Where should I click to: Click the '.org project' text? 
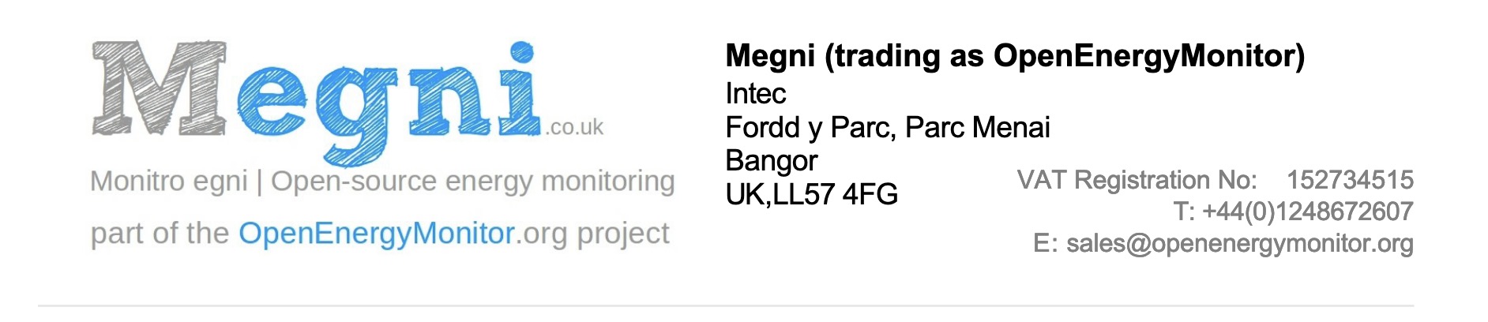592,234
